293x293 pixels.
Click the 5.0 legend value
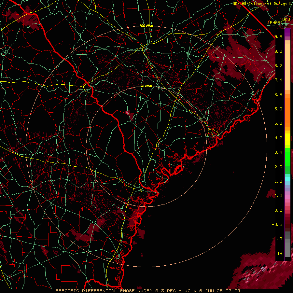tap(278, 123)
